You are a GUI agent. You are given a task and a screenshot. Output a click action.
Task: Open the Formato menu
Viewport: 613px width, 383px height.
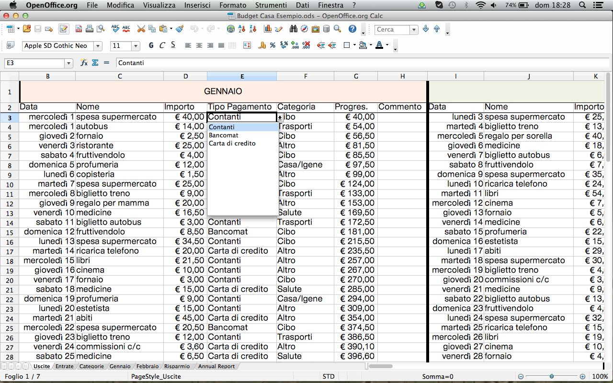point(233,5)
